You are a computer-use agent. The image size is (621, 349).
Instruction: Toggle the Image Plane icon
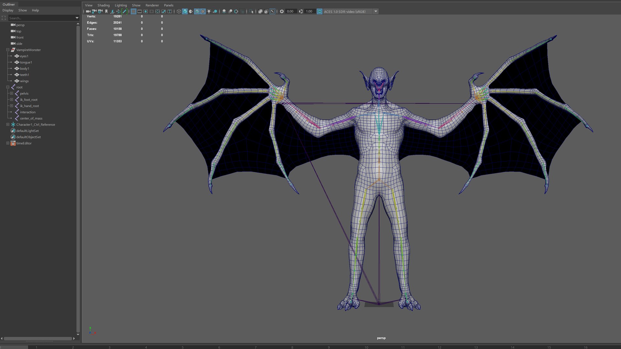(x=112, y=11)
